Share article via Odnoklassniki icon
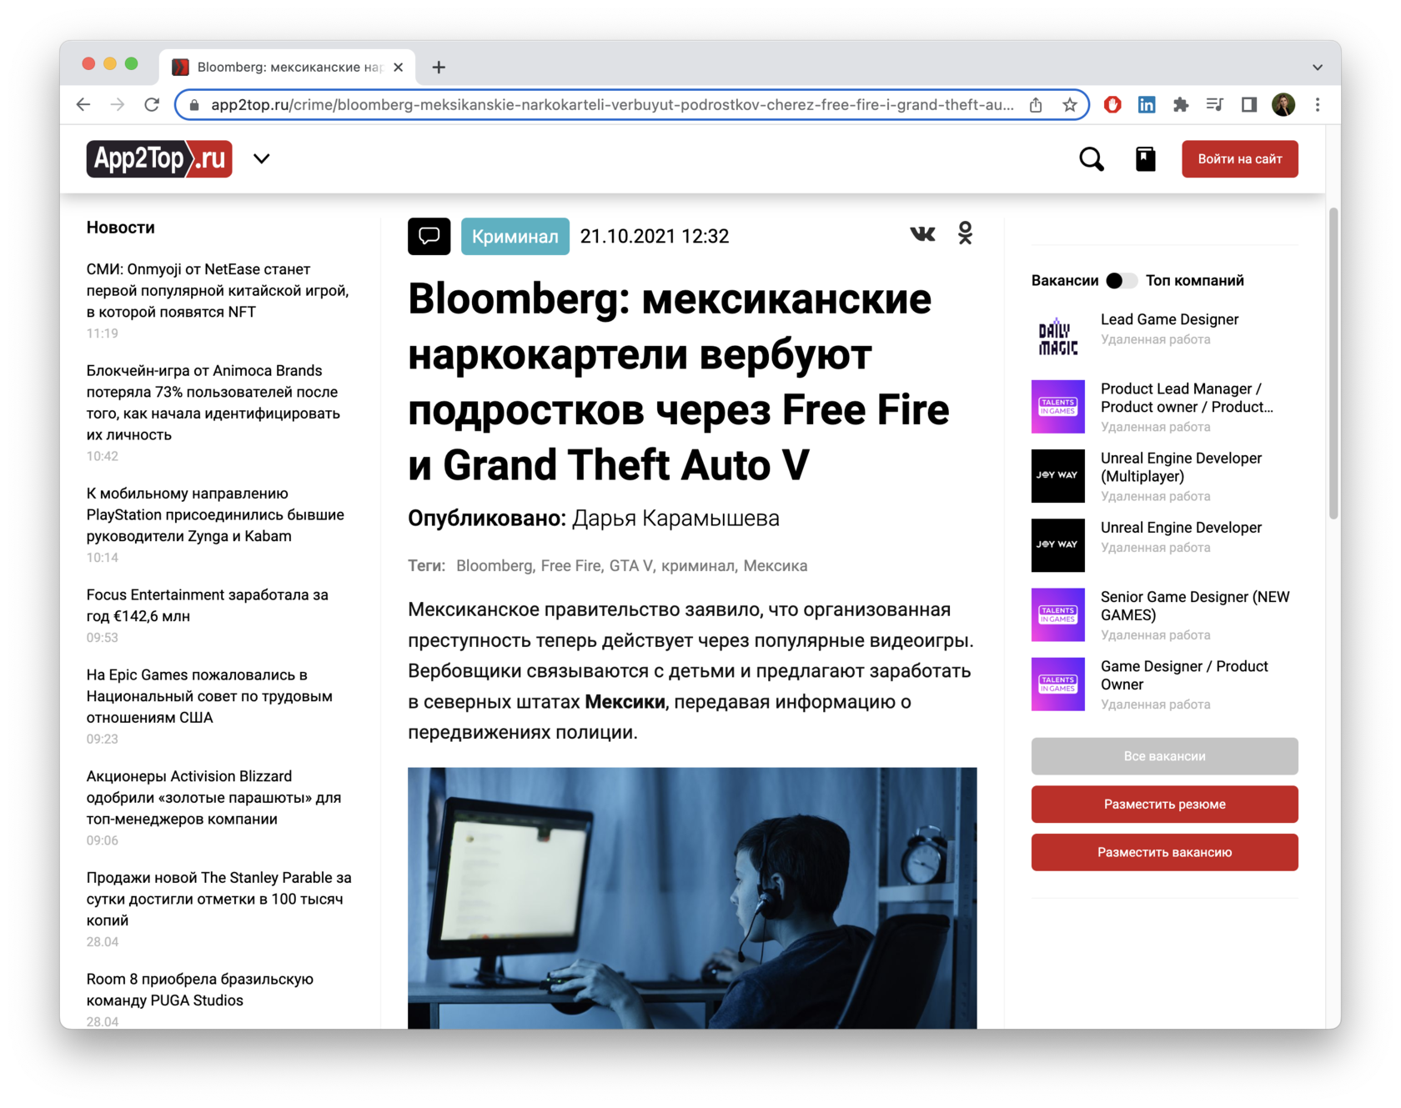The image size is (1401, 1108). tap(965, 233)
